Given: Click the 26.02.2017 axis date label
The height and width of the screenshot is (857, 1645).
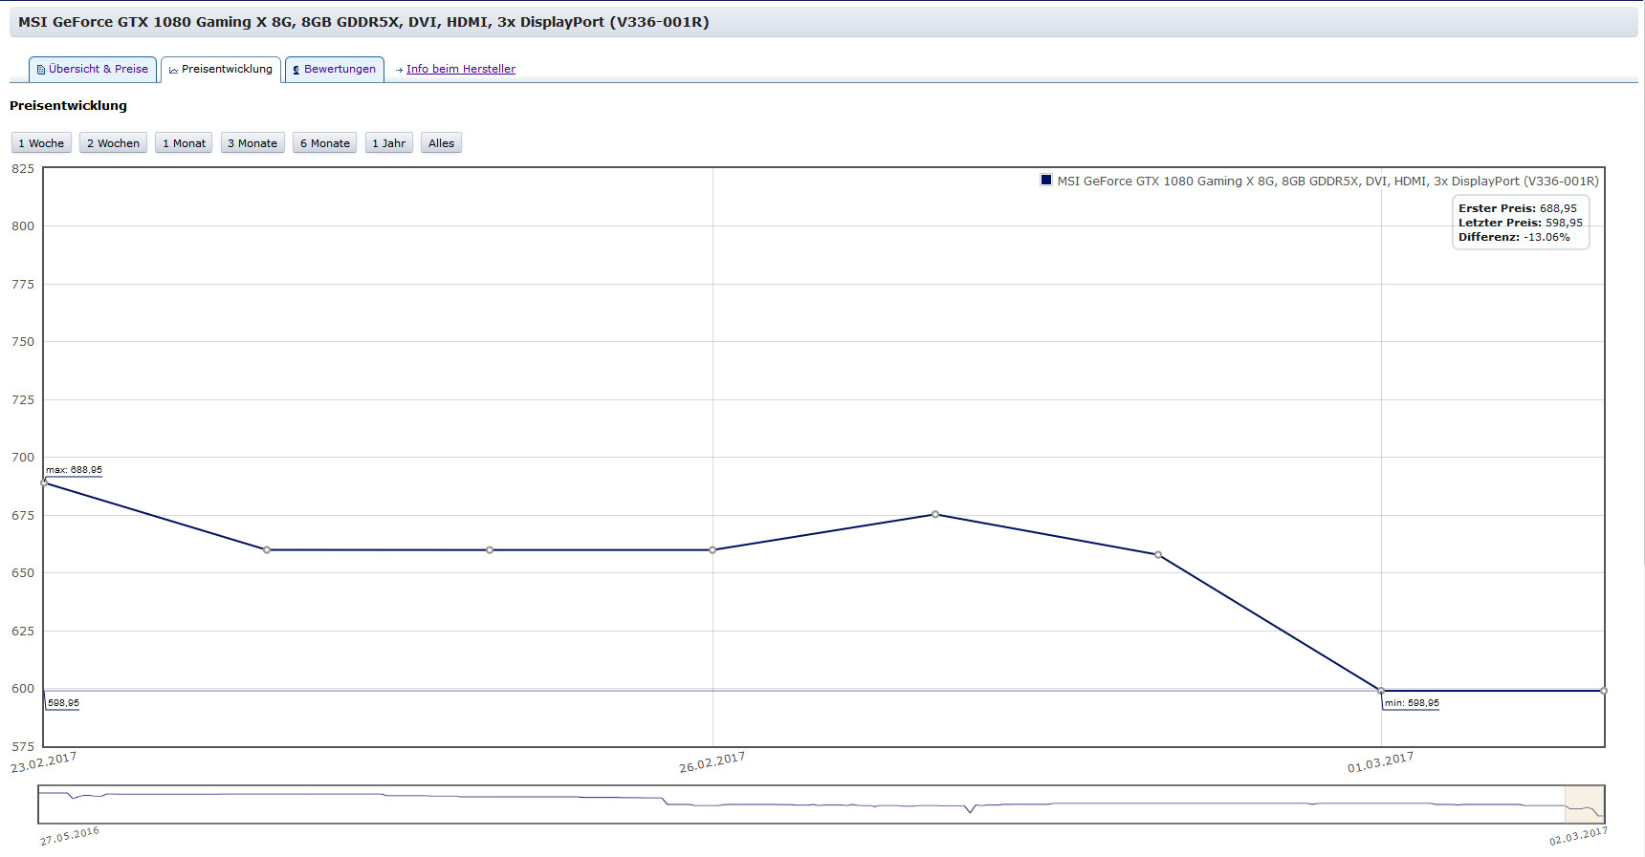Looking at the screenshot, I should pos(712,762).
